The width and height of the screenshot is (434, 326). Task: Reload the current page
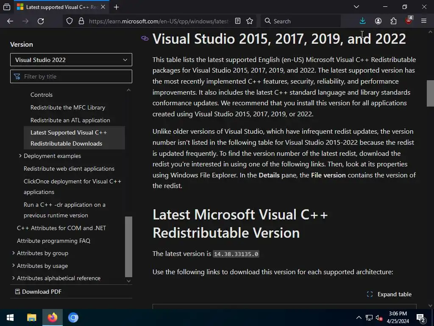(41, 21)
